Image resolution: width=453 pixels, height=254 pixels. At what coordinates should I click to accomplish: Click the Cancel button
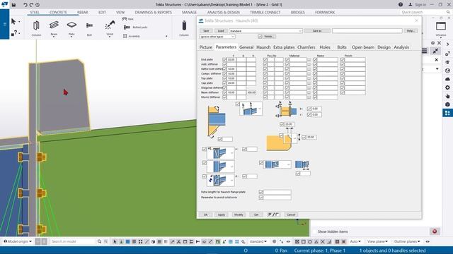291,214
